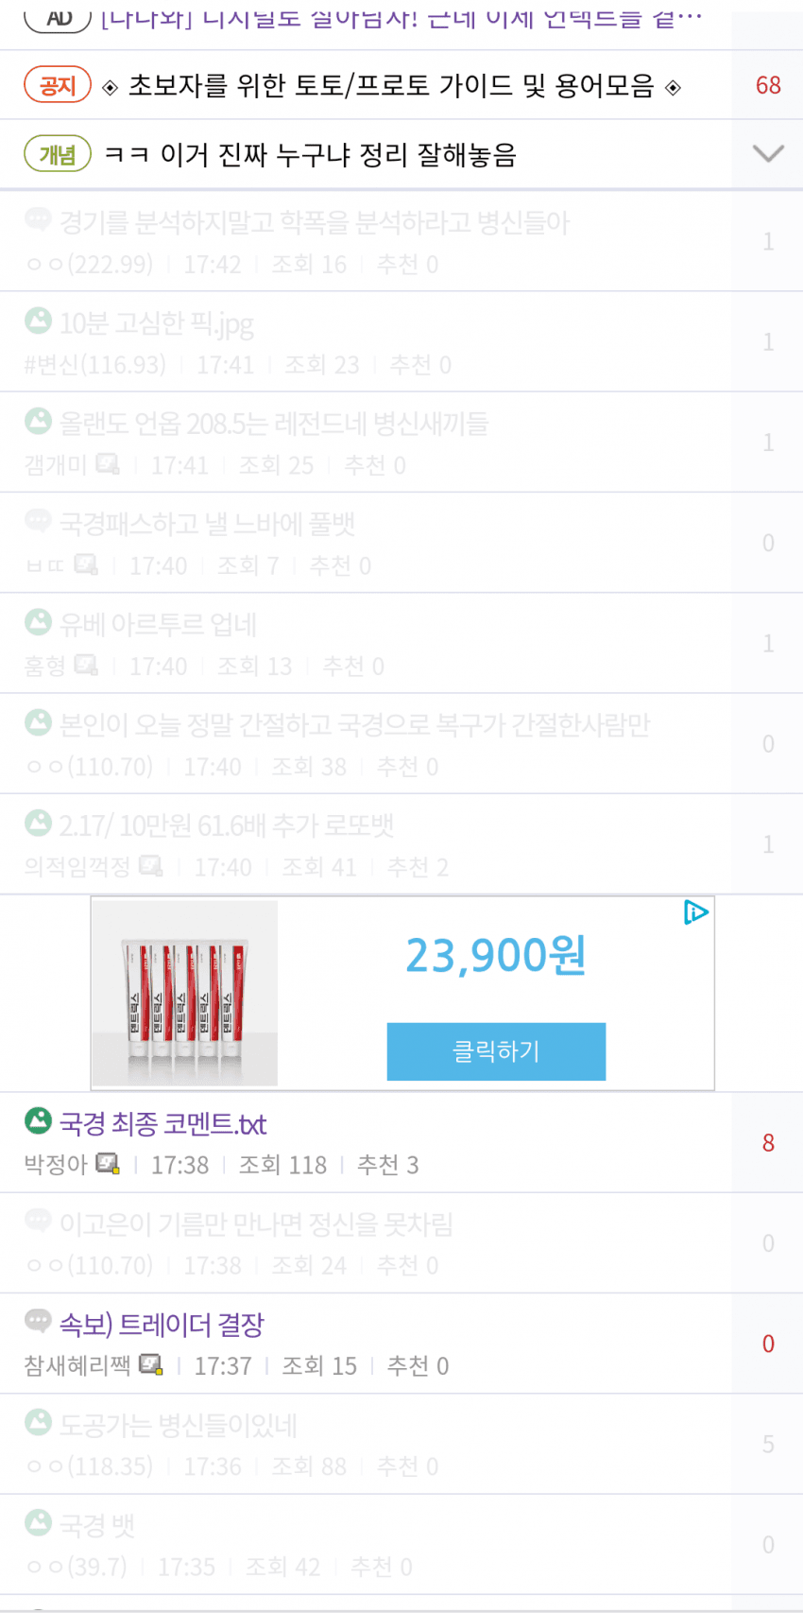Open comments count 8 on 국경 최종 코멘트
The width and height of the screenshot is (803, 1613).
tap(768, 1142)
